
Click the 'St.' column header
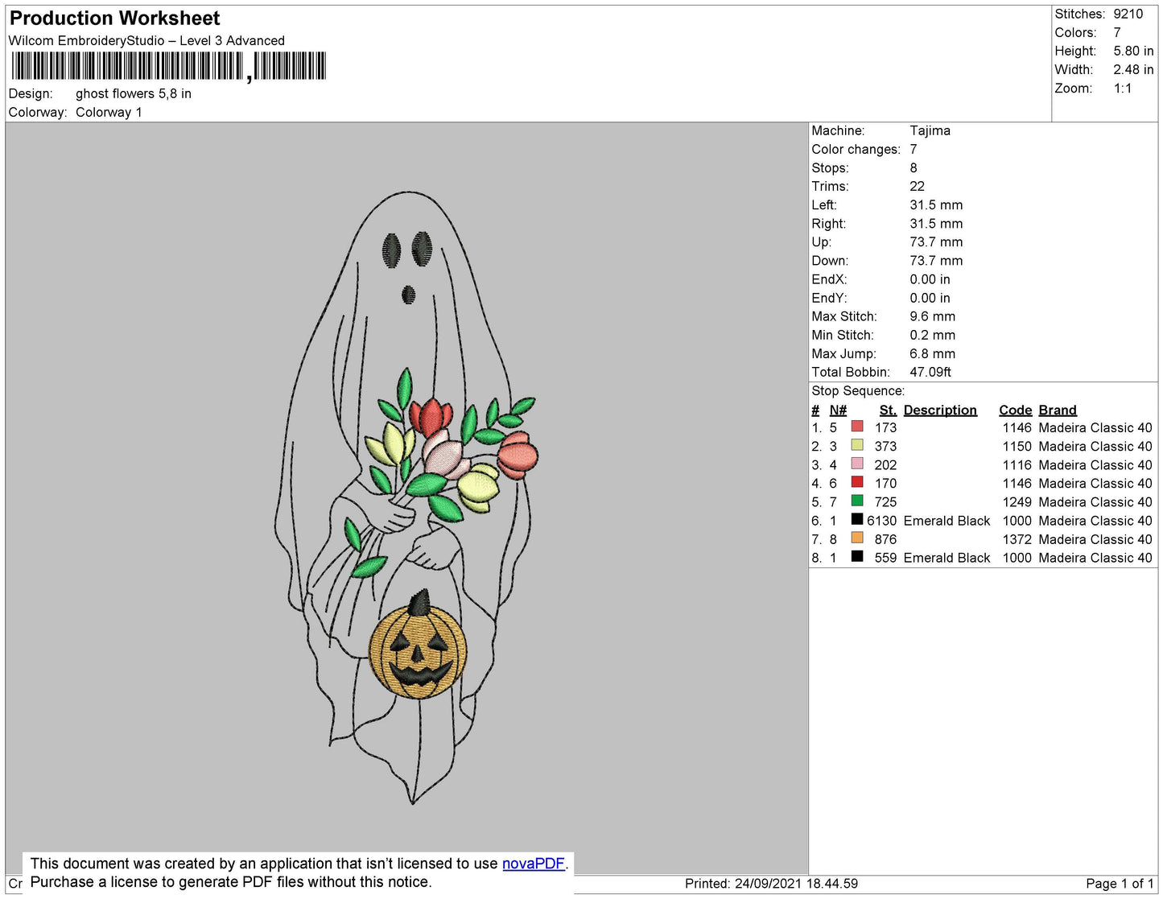(888, 410)
